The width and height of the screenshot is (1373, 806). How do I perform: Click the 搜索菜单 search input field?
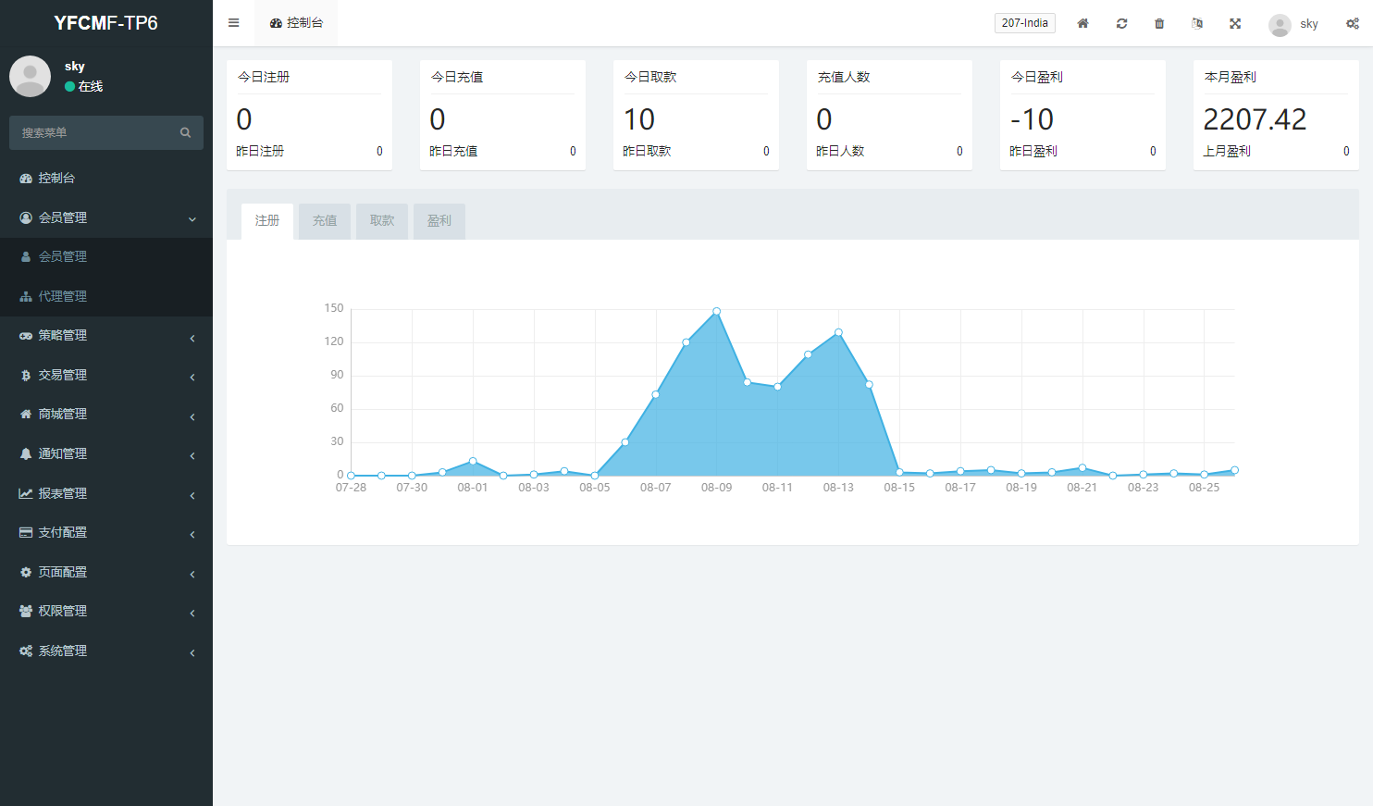93,132
